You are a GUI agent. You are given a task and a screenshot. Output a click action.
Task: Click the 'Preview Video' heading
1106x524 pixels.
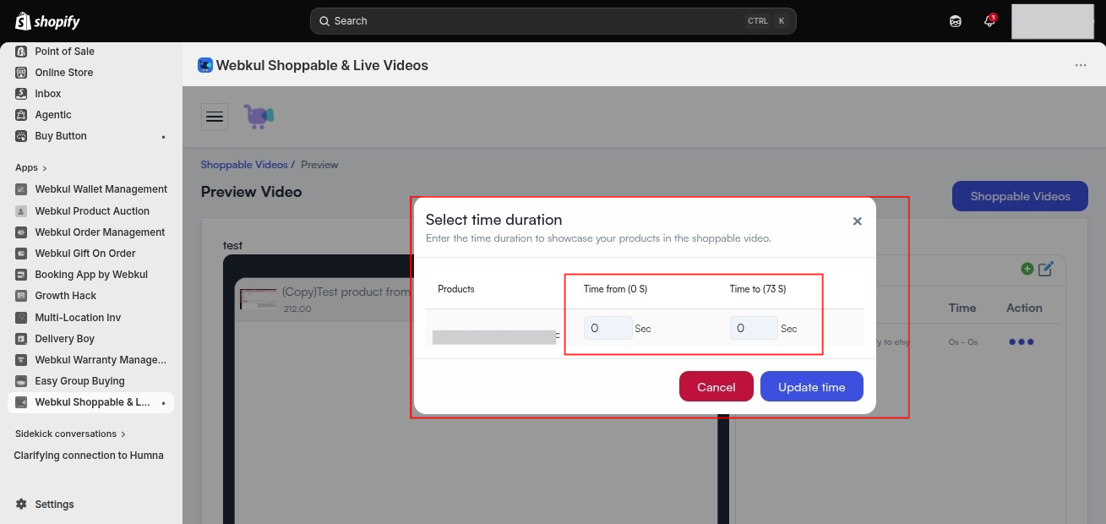[x=251, y=192]
